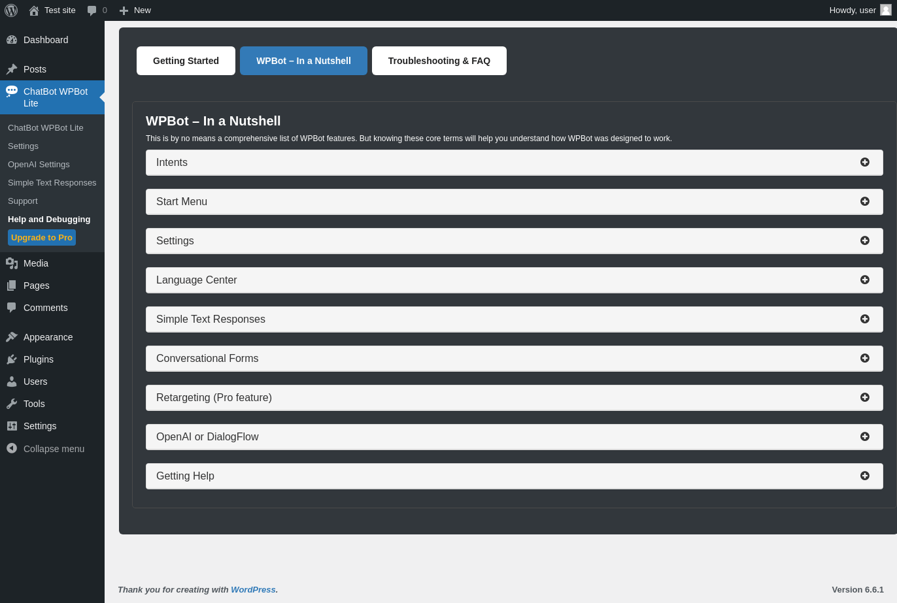Click the plus icon on Getting Help row
The image size is (897, 603).
tap(865, 476)
